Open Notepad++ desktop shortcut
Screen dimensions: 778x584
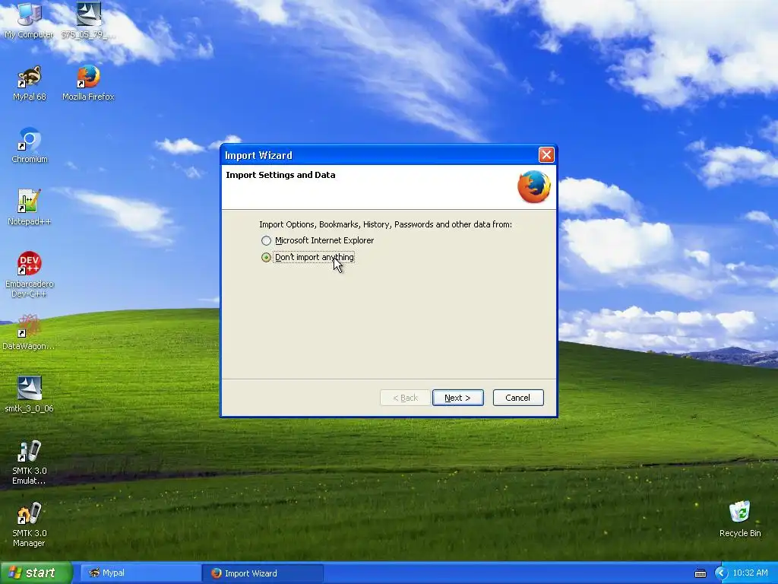click(29, 208)
